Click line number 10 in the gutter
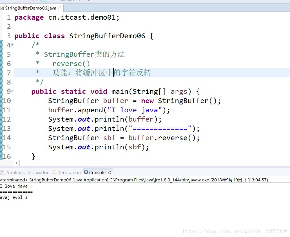This screenshot has width=290, height=237. click(x=7, y=101)
